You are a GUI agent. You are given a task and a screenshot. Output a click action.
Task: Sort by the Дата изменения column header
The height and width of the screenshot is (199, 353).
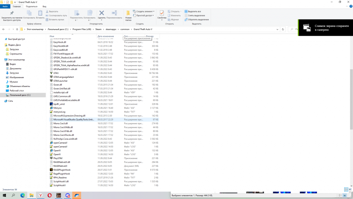coord(106,36)
